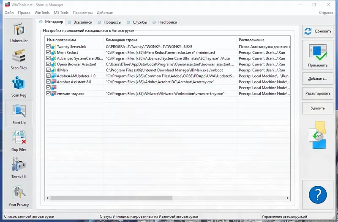Click the scrollbar right arrow
Image resolution: width=338 pixels, height=222 pixels.
[287, 198]
